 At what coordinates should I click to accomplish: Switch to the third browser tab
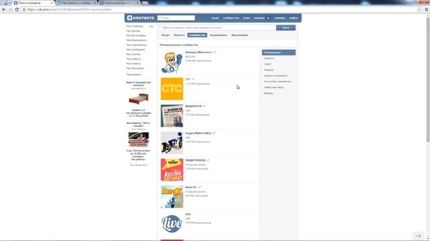(x=118, y=3)
